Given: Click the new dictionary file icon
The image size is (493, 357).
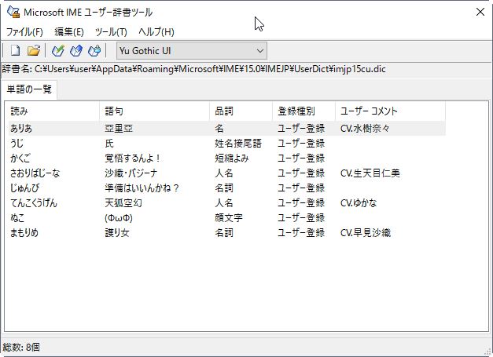Looking at the screenshot, I should click(15, 50).
